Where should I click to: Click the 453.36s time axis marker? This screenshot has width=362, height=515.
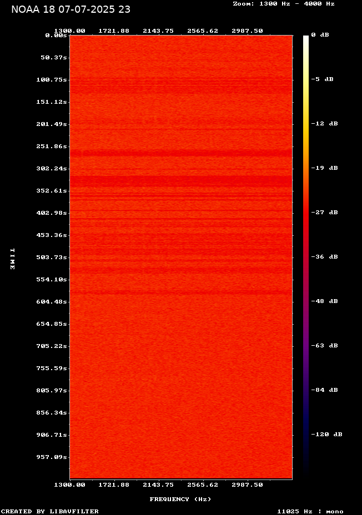[52, 235]
